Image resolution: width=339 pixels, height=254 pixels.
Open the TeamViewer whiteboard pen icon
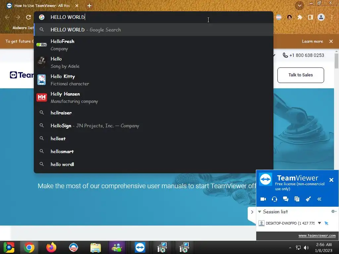(308, 199)
